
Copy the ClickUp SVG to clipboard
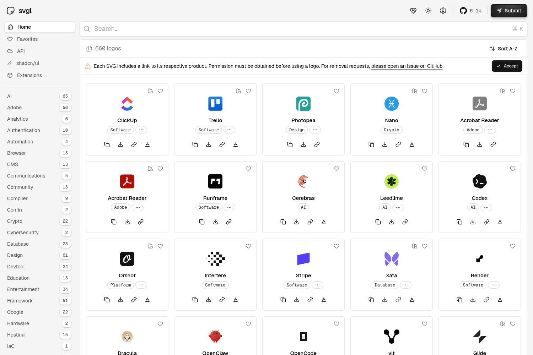coord(107,144)
